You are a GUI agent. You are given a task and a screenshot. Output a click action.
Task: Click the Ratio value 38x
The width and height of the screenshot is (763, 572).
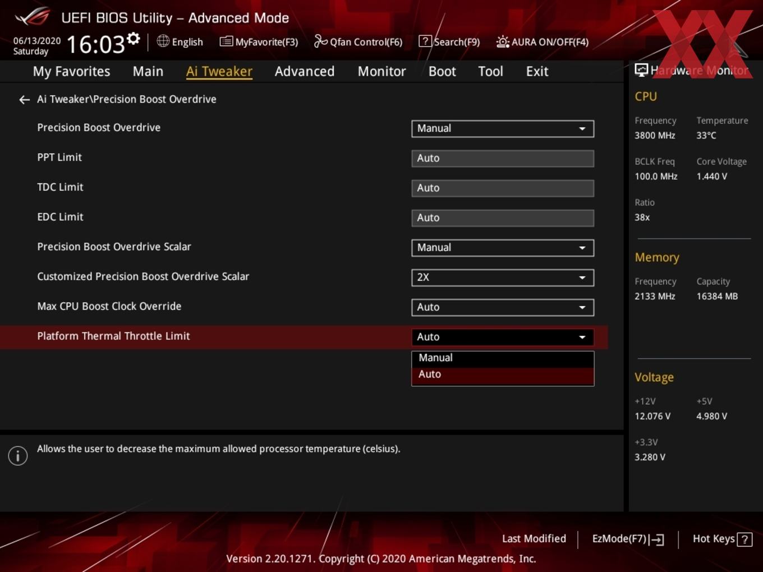[x=642, y=217]
